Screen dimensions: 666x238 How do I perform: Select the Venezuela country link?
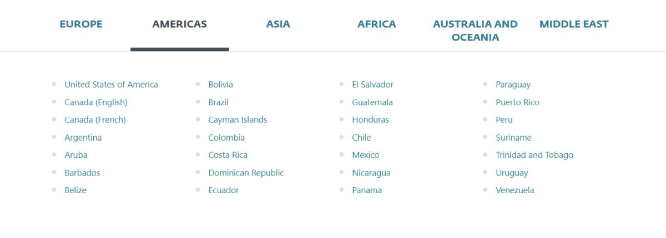(514, 190)
